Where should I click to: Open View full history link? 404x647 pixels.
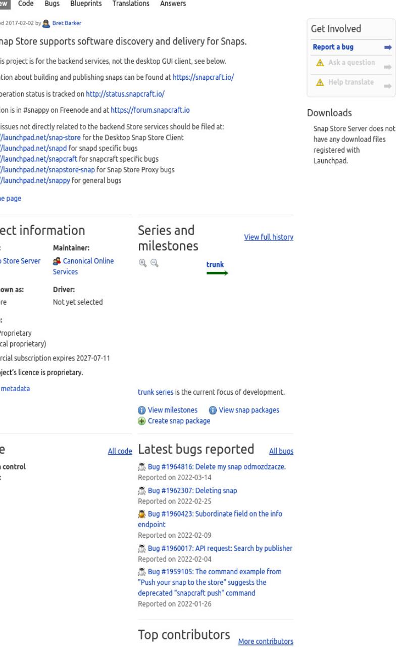[x=269, y=237]
